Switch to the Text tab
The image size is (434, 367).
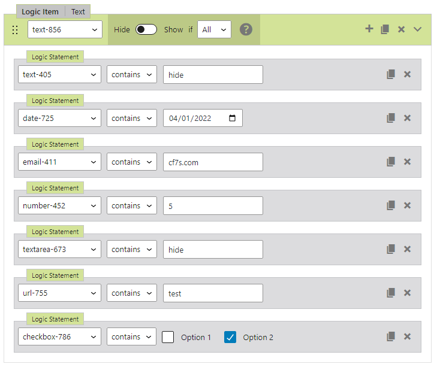point(78,11)
